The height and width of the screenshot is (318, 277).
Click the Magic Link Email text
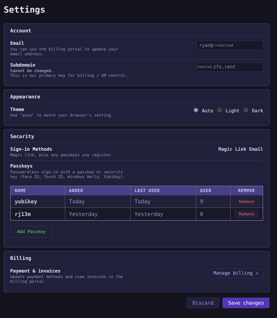(x=241, y=149)
